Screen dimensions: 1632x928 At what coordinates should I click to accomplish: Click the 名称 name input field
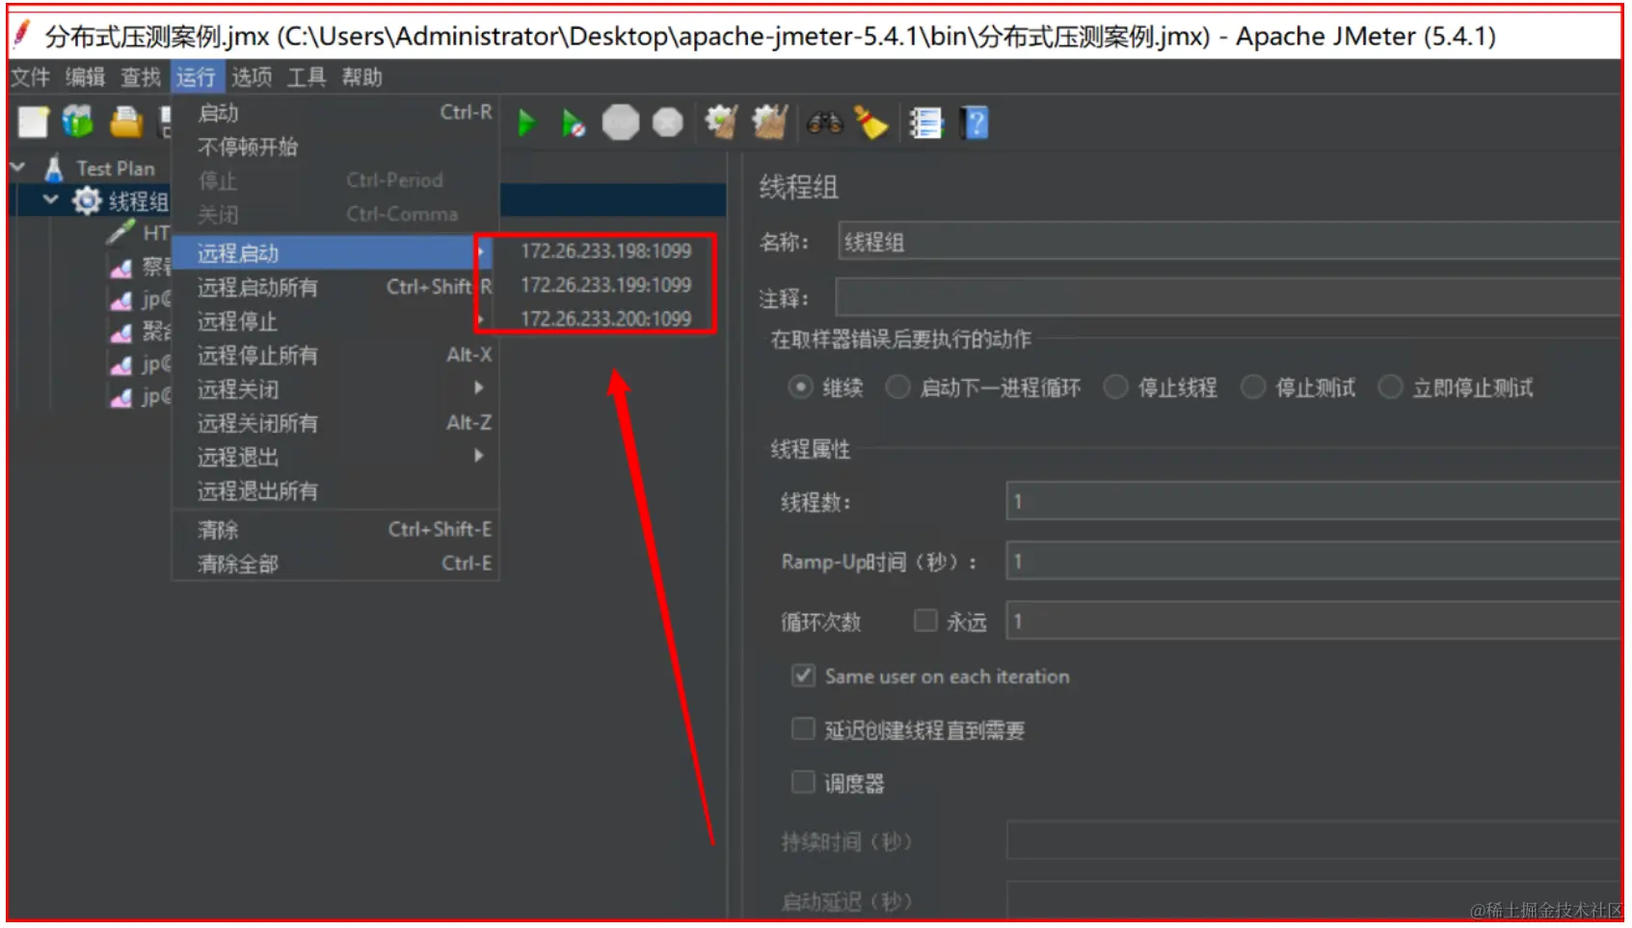click(1230, 242)
